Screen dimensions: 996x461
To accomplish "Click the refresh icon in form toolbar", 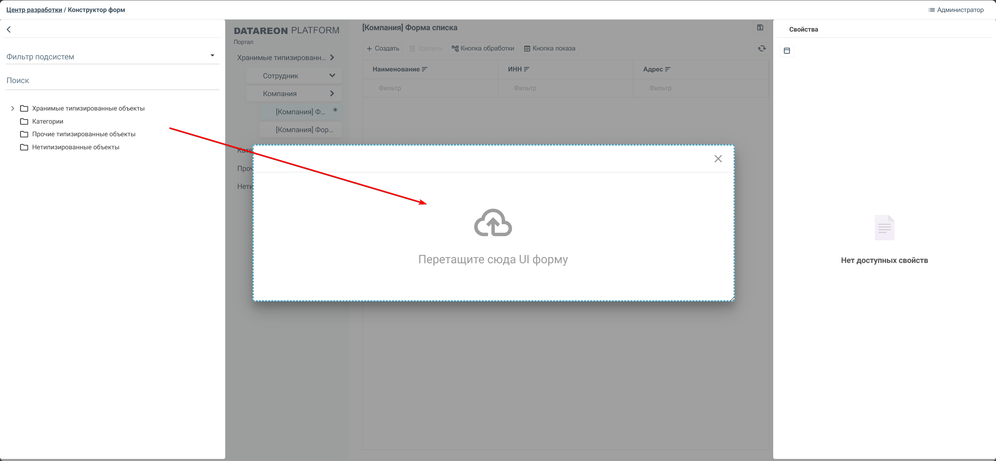I will click(x=762, y=48).
